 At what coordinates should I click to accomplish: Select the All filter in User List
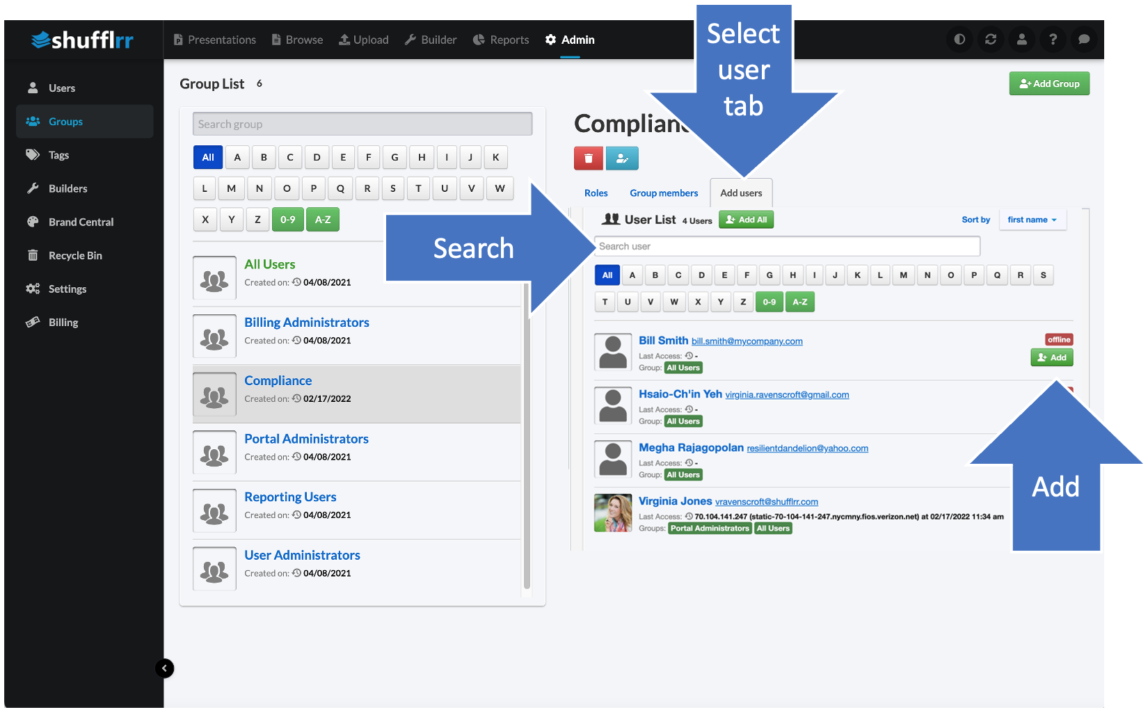(607, 275)
